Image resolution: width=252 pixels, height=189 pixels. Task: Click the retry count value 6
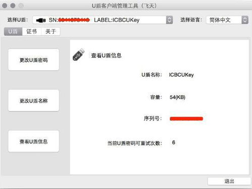(x=174, y=143)
